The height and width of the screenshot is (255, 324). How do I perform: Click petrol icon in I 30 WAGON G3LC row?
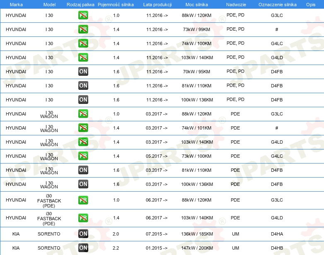coord(83,114)
